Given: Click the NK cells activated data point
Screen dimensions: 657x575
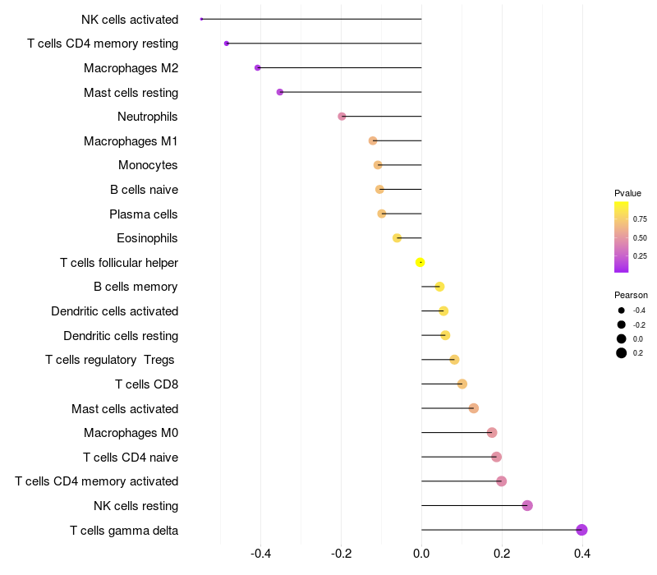Looking at the screenshot, I should [201, 19].
